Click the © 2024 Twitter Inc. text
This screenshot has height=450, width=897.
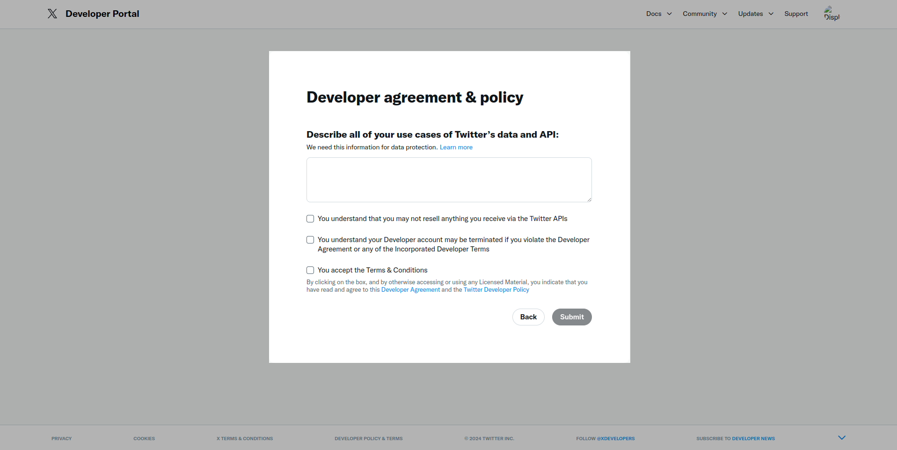pos(489,439)
